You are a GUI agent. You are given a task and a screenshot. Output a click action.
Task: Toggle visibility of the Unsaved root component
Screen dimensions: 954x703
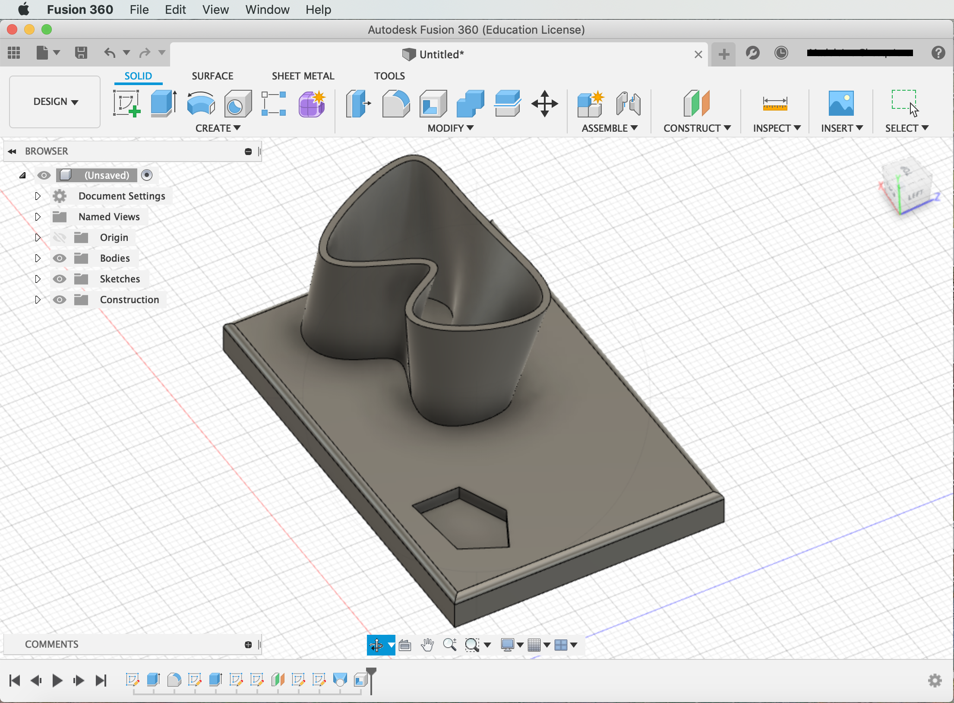44,175
